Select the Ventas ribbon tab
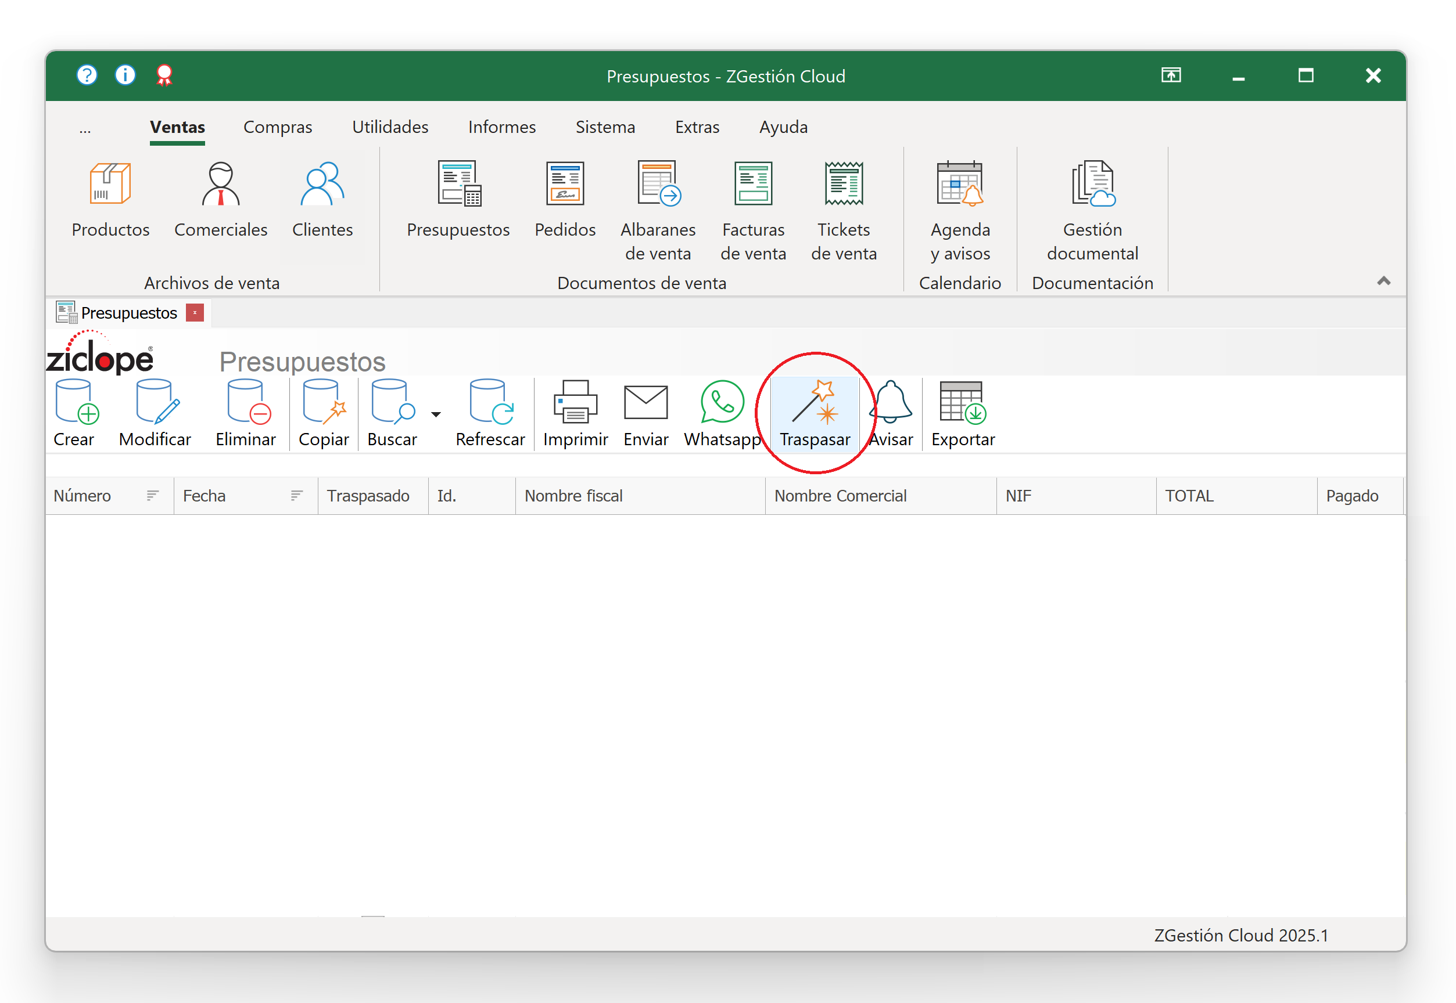The height and width of the screenshot is (1003, 1456). click(177, 128)
